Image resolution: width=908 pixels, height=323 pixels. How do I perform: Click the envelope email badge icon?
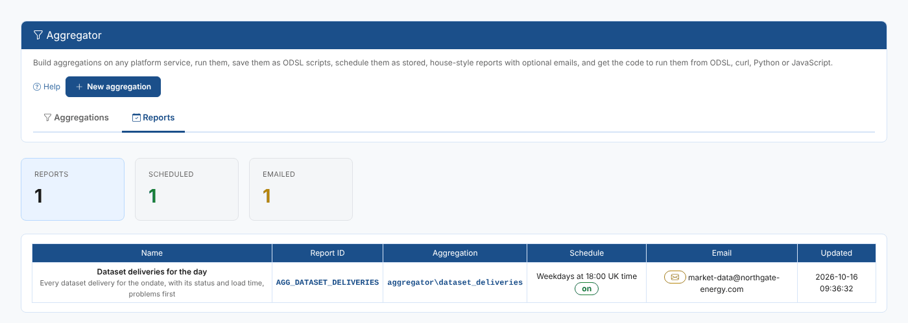(x=675, y=277)
